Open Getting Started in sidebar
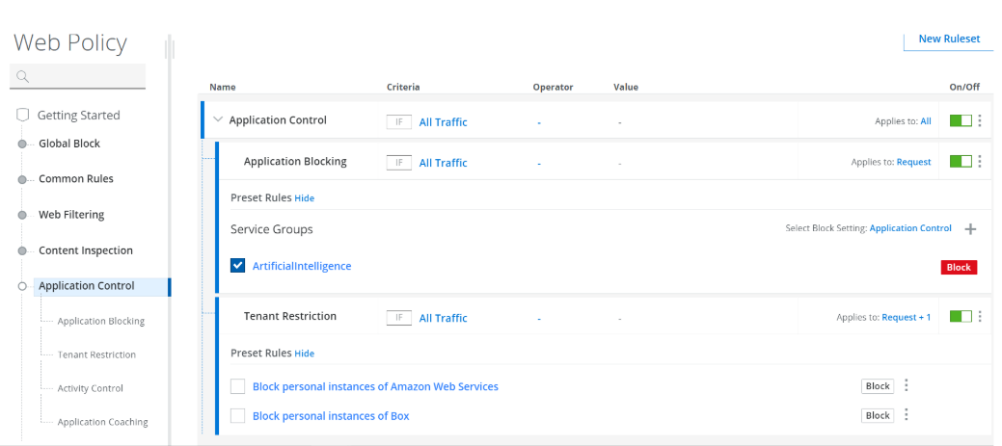The height and width of the screenshot is (446, 1002). tap(79, 116)
